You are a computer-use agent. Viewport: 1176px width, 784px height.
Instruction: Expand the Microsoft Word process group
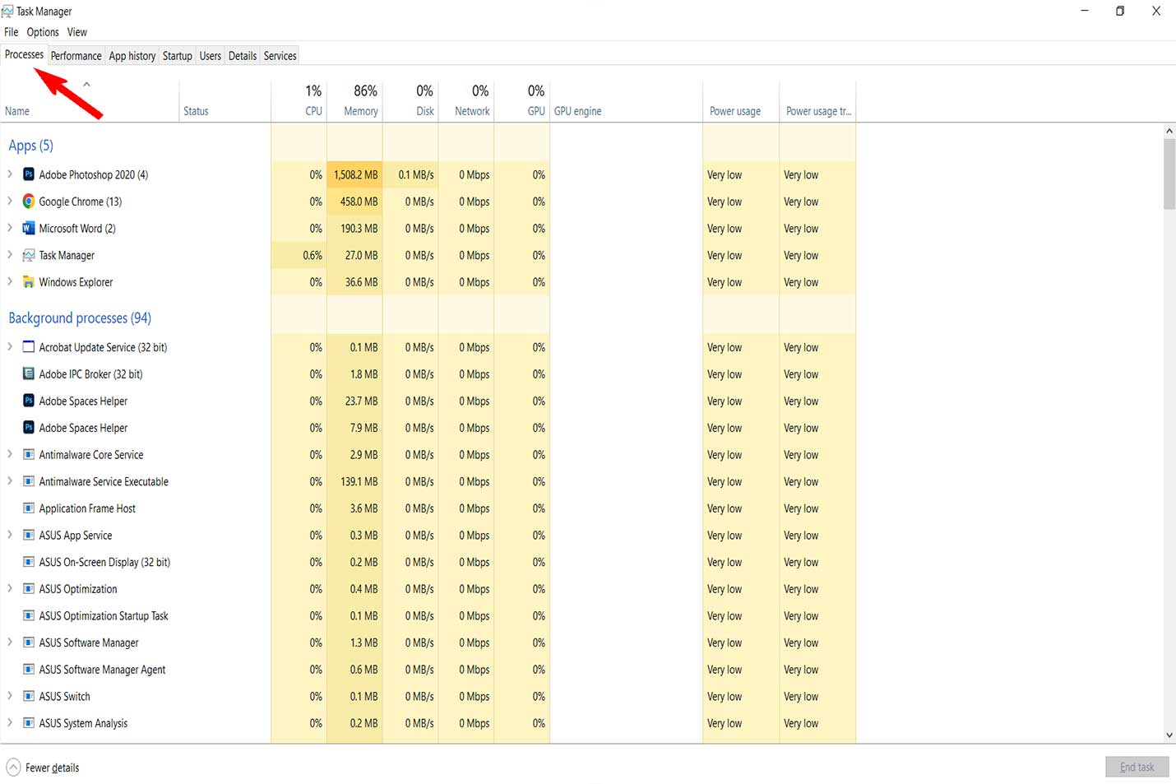point(10,229)
